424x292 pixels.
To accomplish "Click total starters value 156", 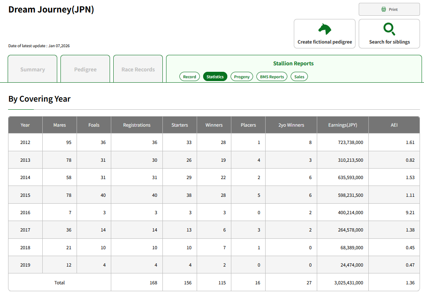I will pyautogui.click(x=188, y=283).
